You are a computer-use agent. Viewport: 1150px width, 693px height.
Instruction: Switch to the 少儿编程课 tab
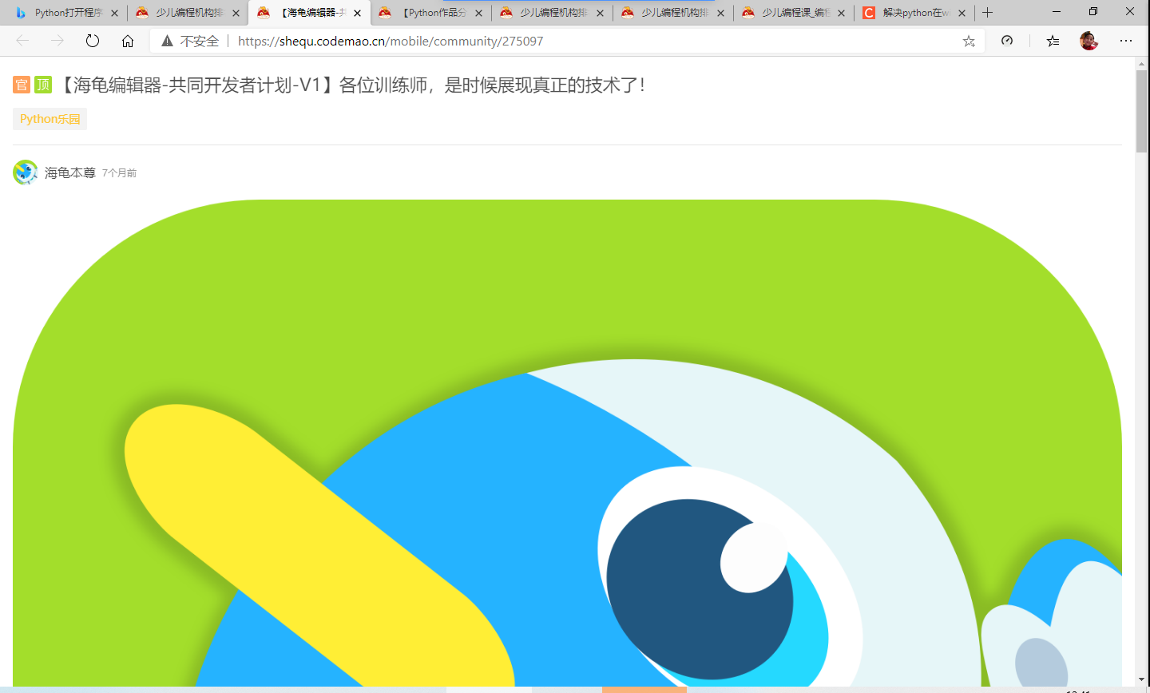(x=795, y=13)
